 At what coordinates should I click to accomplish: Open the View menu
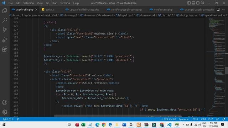click(x=40, y=3)
